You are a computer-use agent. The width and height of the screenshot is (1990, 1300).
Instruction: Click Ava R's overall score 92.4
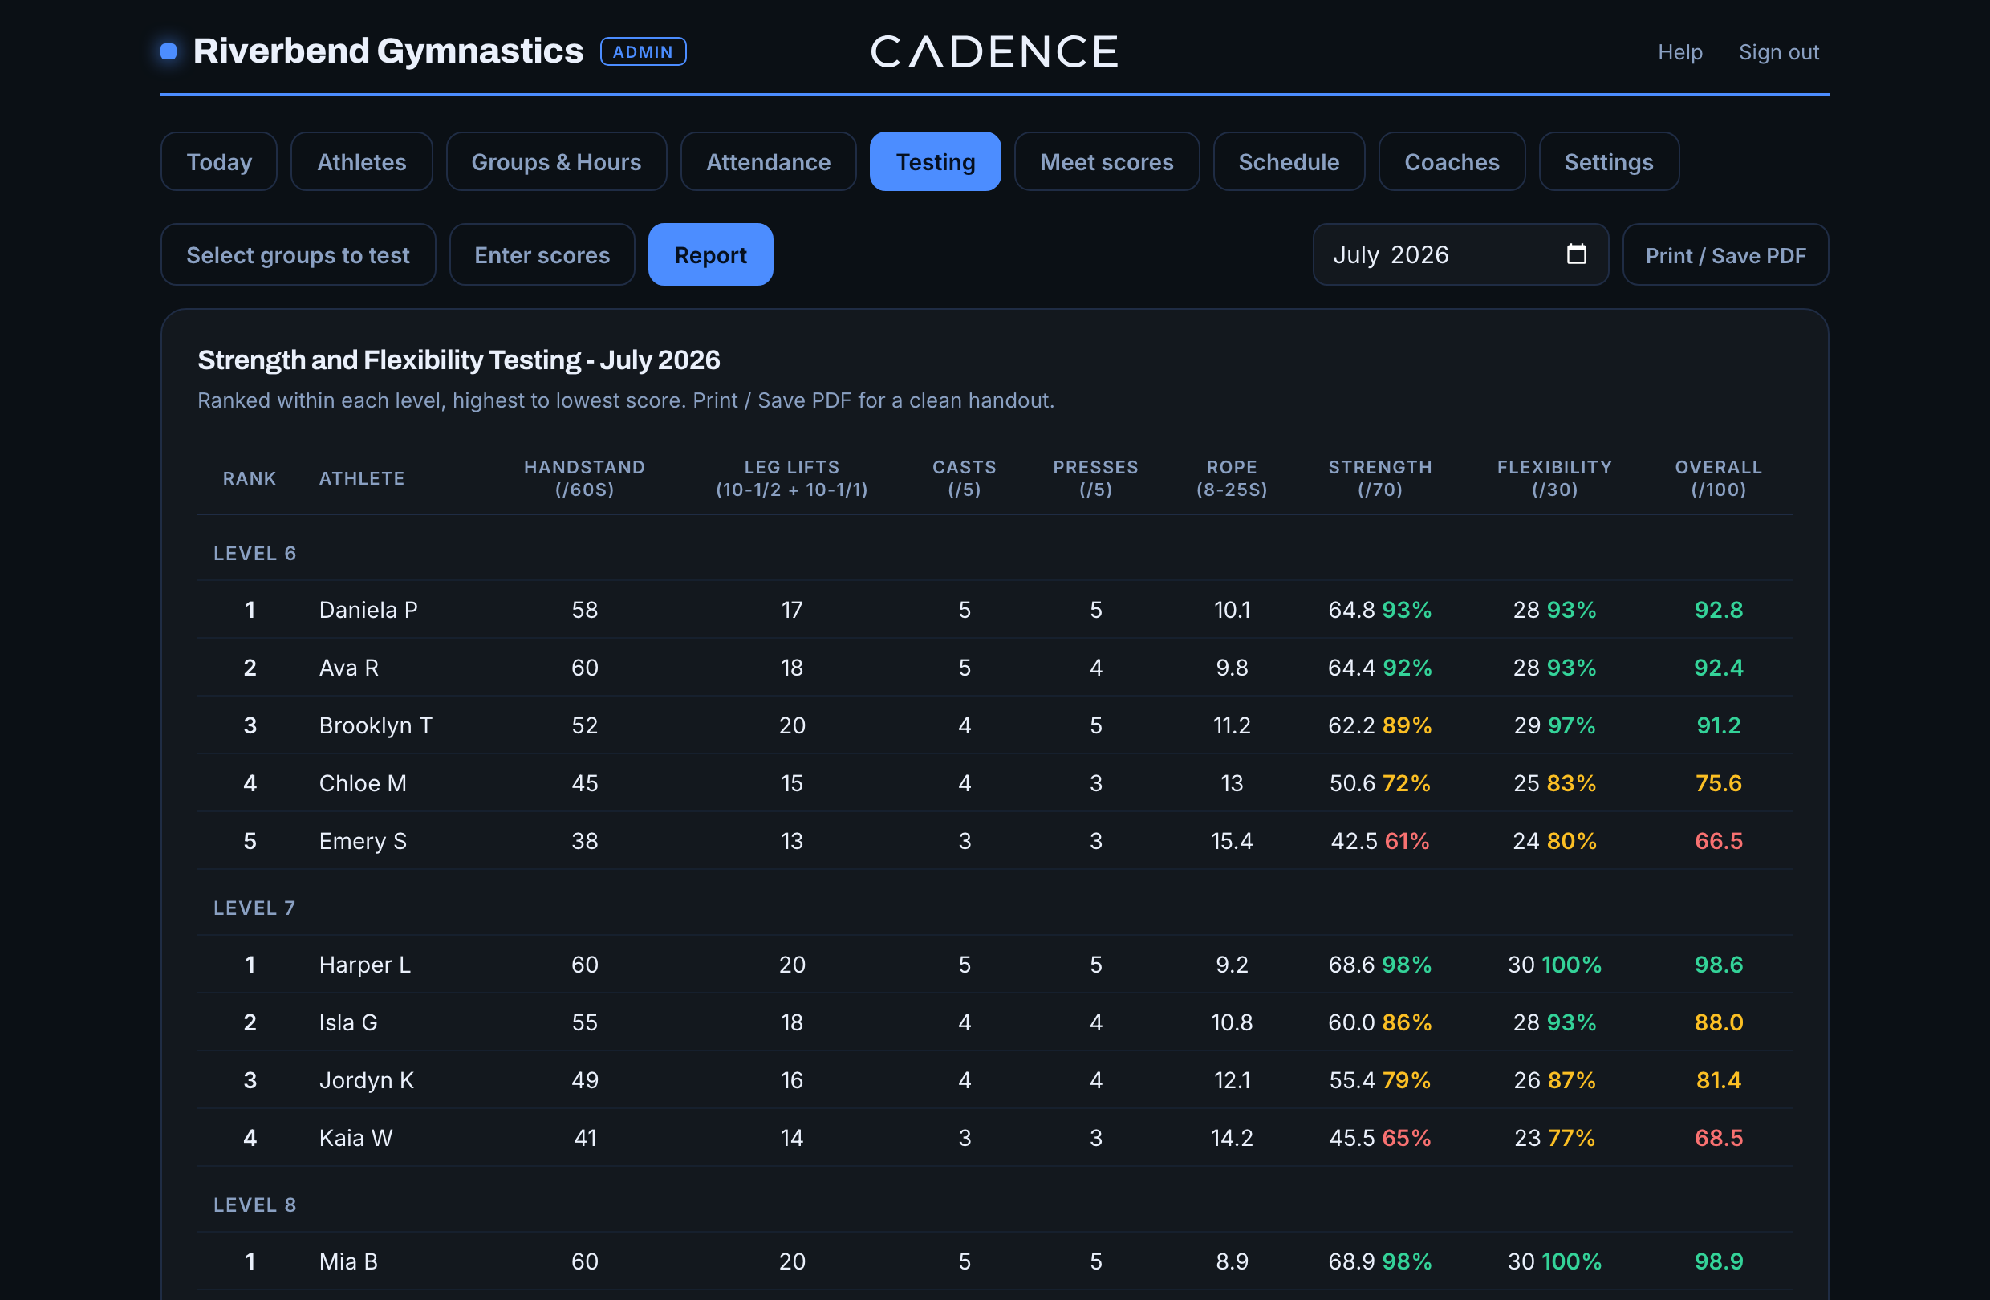[1718, 667]
